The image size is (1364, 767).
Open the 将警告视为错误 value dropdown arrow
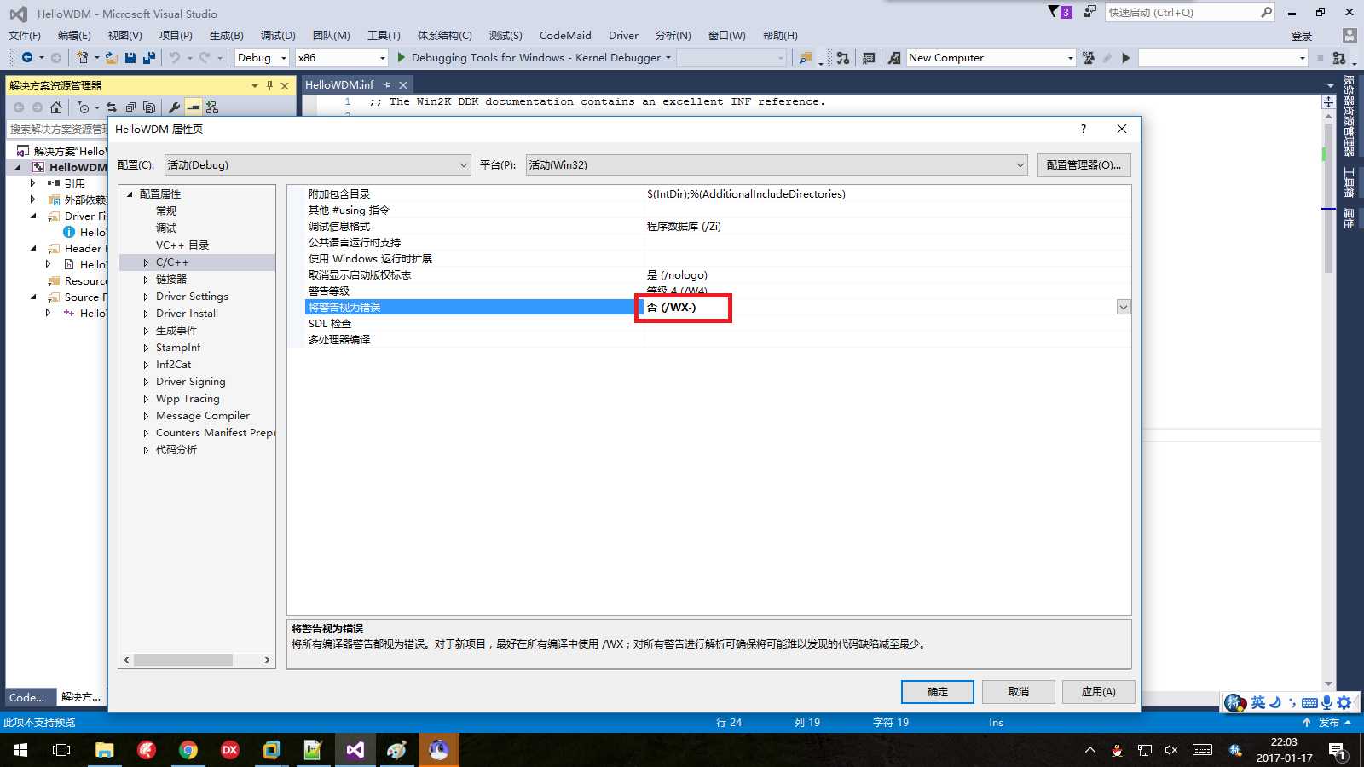click(x=1124, y=307)
